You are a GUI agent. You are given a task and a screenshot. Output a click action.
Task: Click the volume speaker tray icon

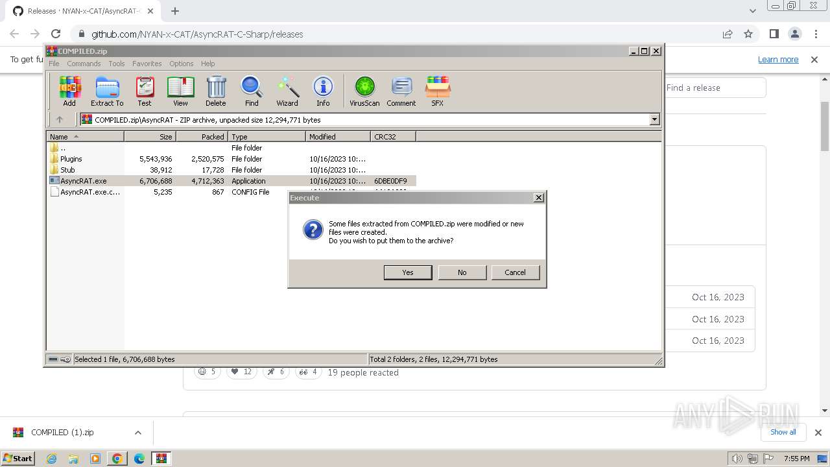(x=737, y=459)
